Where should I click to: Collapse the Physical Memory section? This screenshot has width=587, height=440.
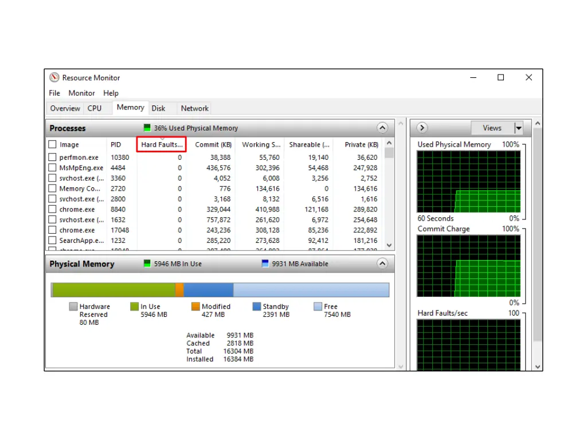[382, 264]
